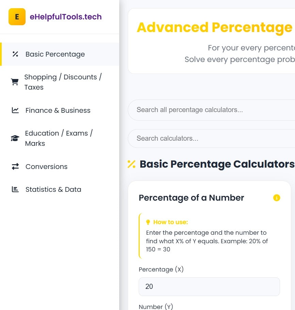Click the Search calculators input box
Viewport: 295px width, 310px height.
point(211,138)
